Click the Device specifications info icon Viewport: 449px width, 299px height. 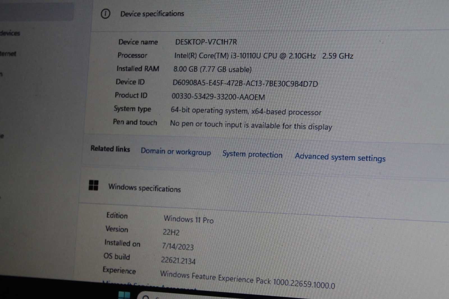tap(105, 13)
